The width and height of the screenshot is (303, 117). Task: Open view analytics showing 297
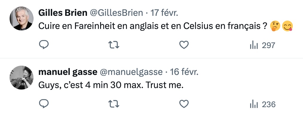coord(262,45)
